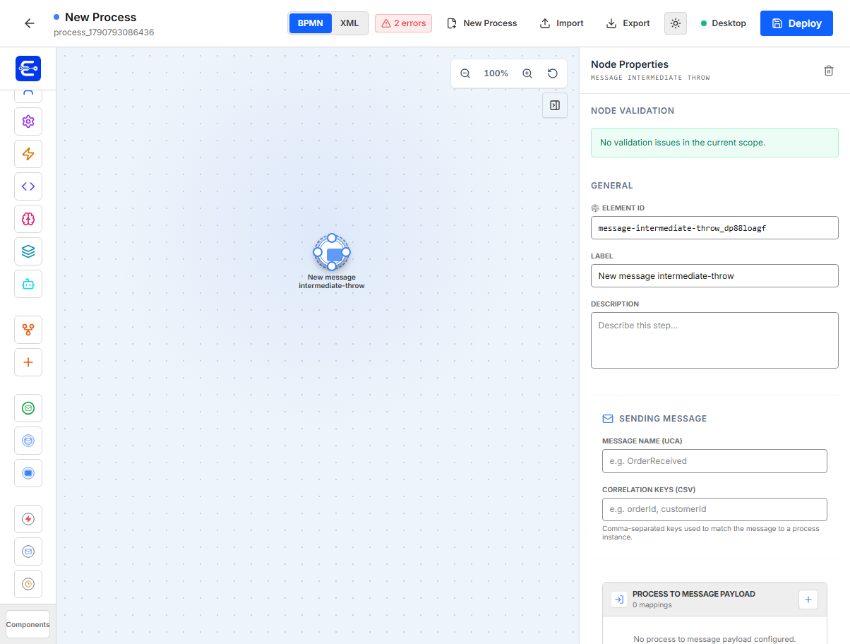Select the stacked layers palette icon
Image resolution: width=850 pixels, height=644 pixels.
[28, 251]
